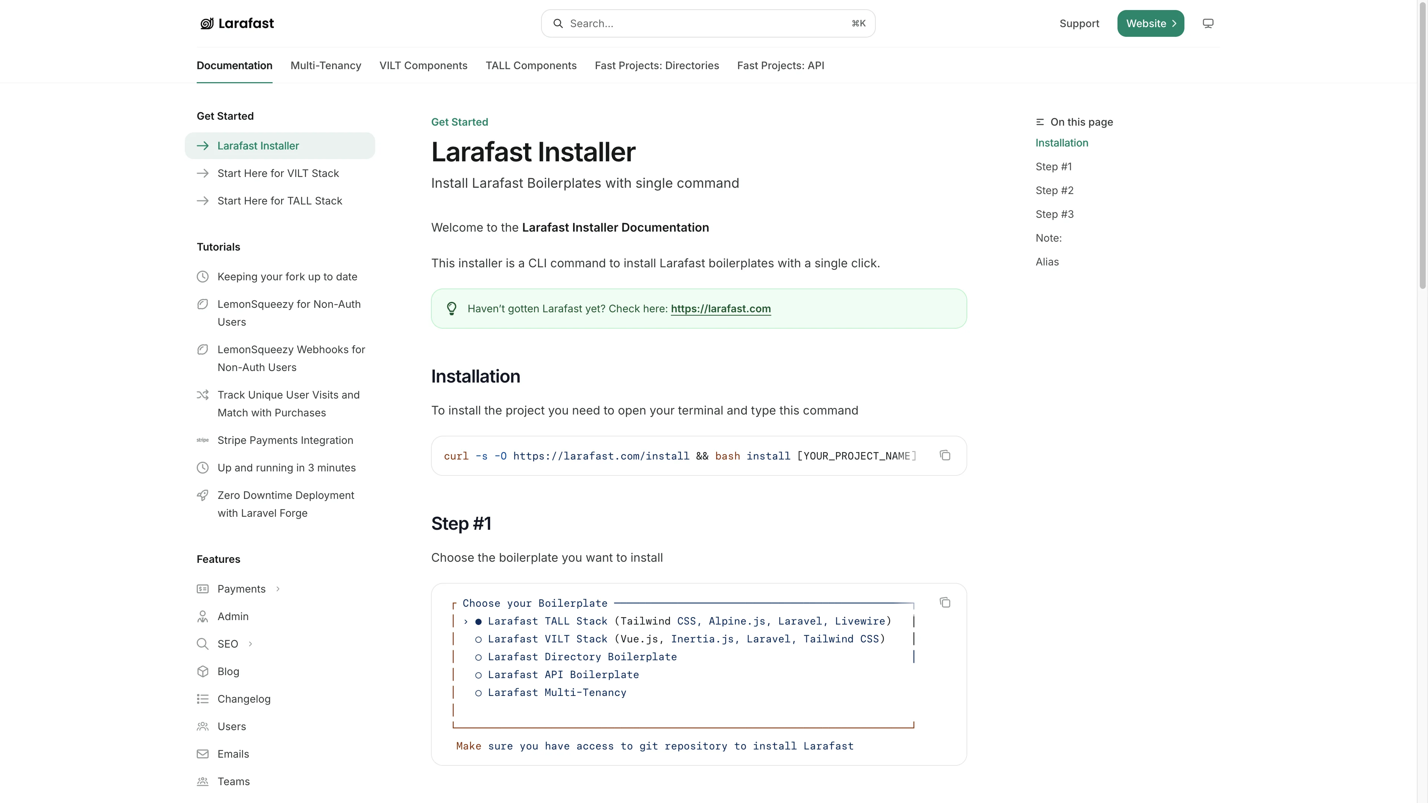Click the On this page list icon
Image resolution: width=1428 pixels, height=803 pixels.
click(x=1040, y=122)
